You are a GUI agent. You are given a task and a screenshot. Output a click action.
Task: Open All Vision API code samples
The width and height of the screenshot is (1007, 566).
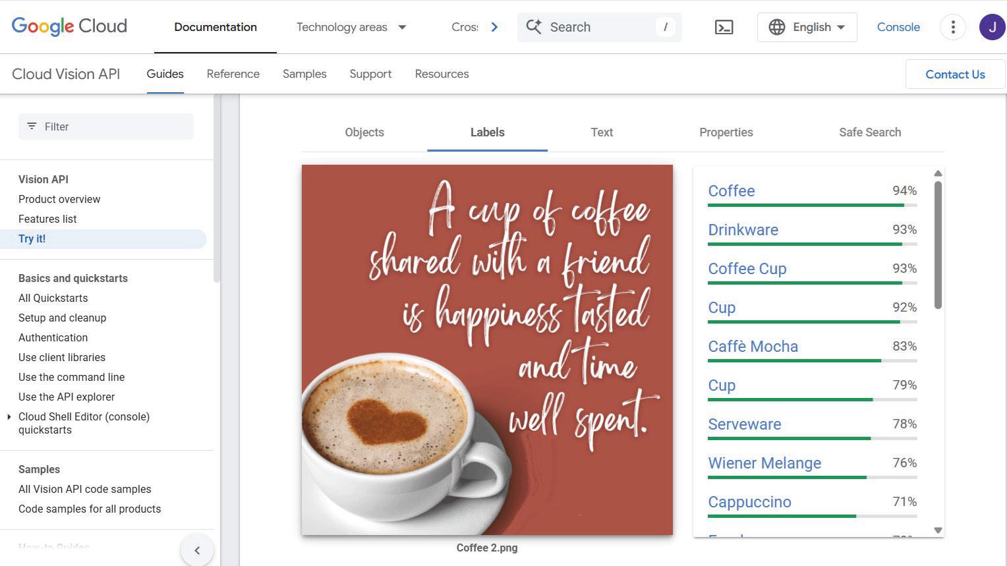[85, 489]
